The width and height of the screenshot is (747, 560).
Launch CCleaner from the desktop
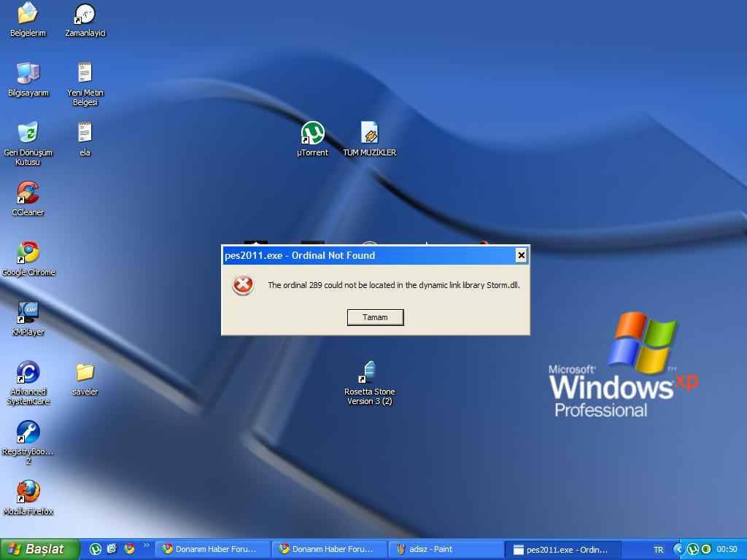pos(28,198)
